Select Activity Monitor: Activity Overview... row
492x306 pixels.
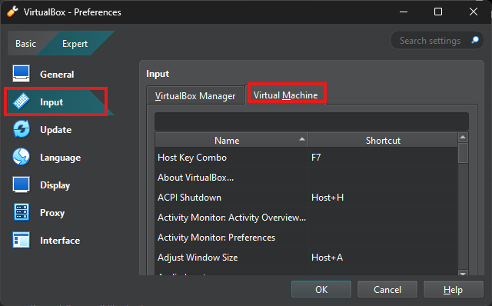pos(306,218)
